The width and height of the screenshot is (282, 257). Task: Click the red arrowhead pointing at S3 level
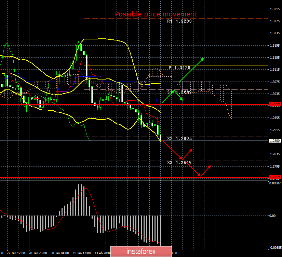click(x=182, y=159)
